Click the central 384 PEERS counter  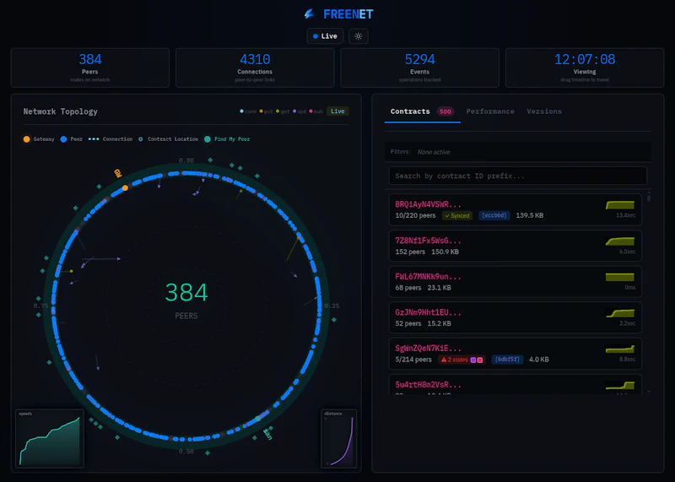[186, 301]
